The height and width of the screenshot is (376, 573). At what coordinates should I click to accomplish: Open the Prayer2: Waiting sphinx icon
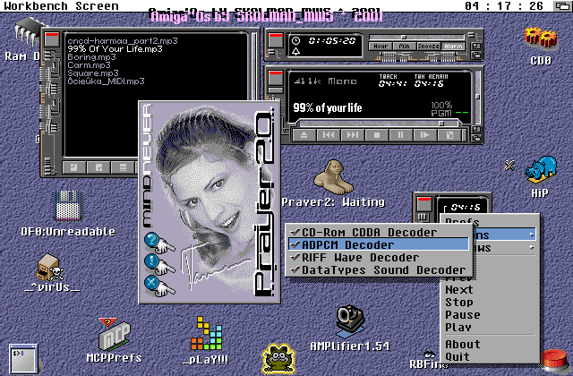333,178
